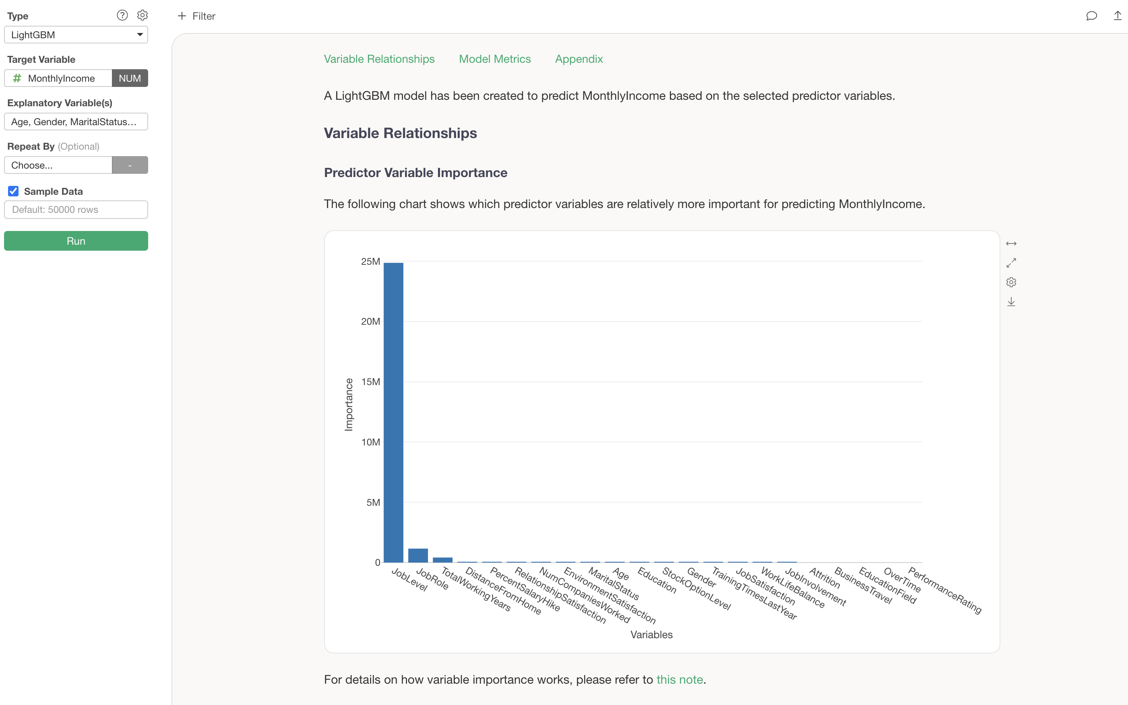Open the Repeat By Choose dropdown
Image resolution: width=1128 pixels, height=705 pixels.
point(58,165)
